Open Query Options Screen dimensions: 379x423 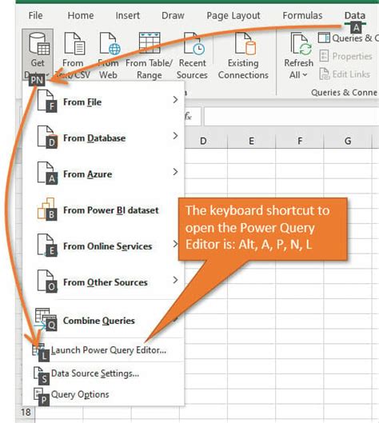tap(103, 394)
